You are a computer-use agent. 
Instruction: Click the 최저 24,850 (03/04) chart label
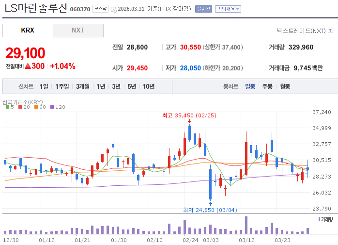pos(210,210)
